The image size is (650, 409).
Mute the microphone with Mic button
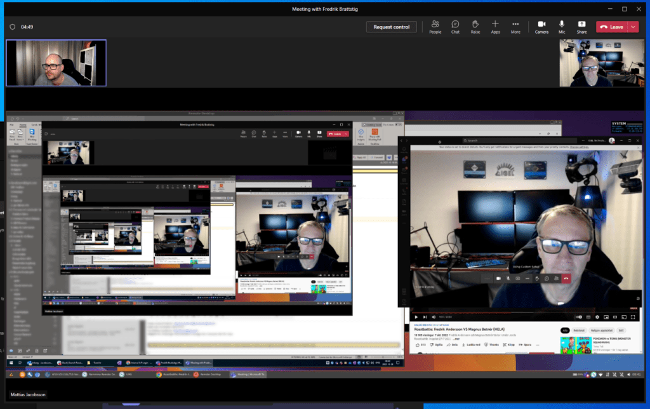click(562, 26)
